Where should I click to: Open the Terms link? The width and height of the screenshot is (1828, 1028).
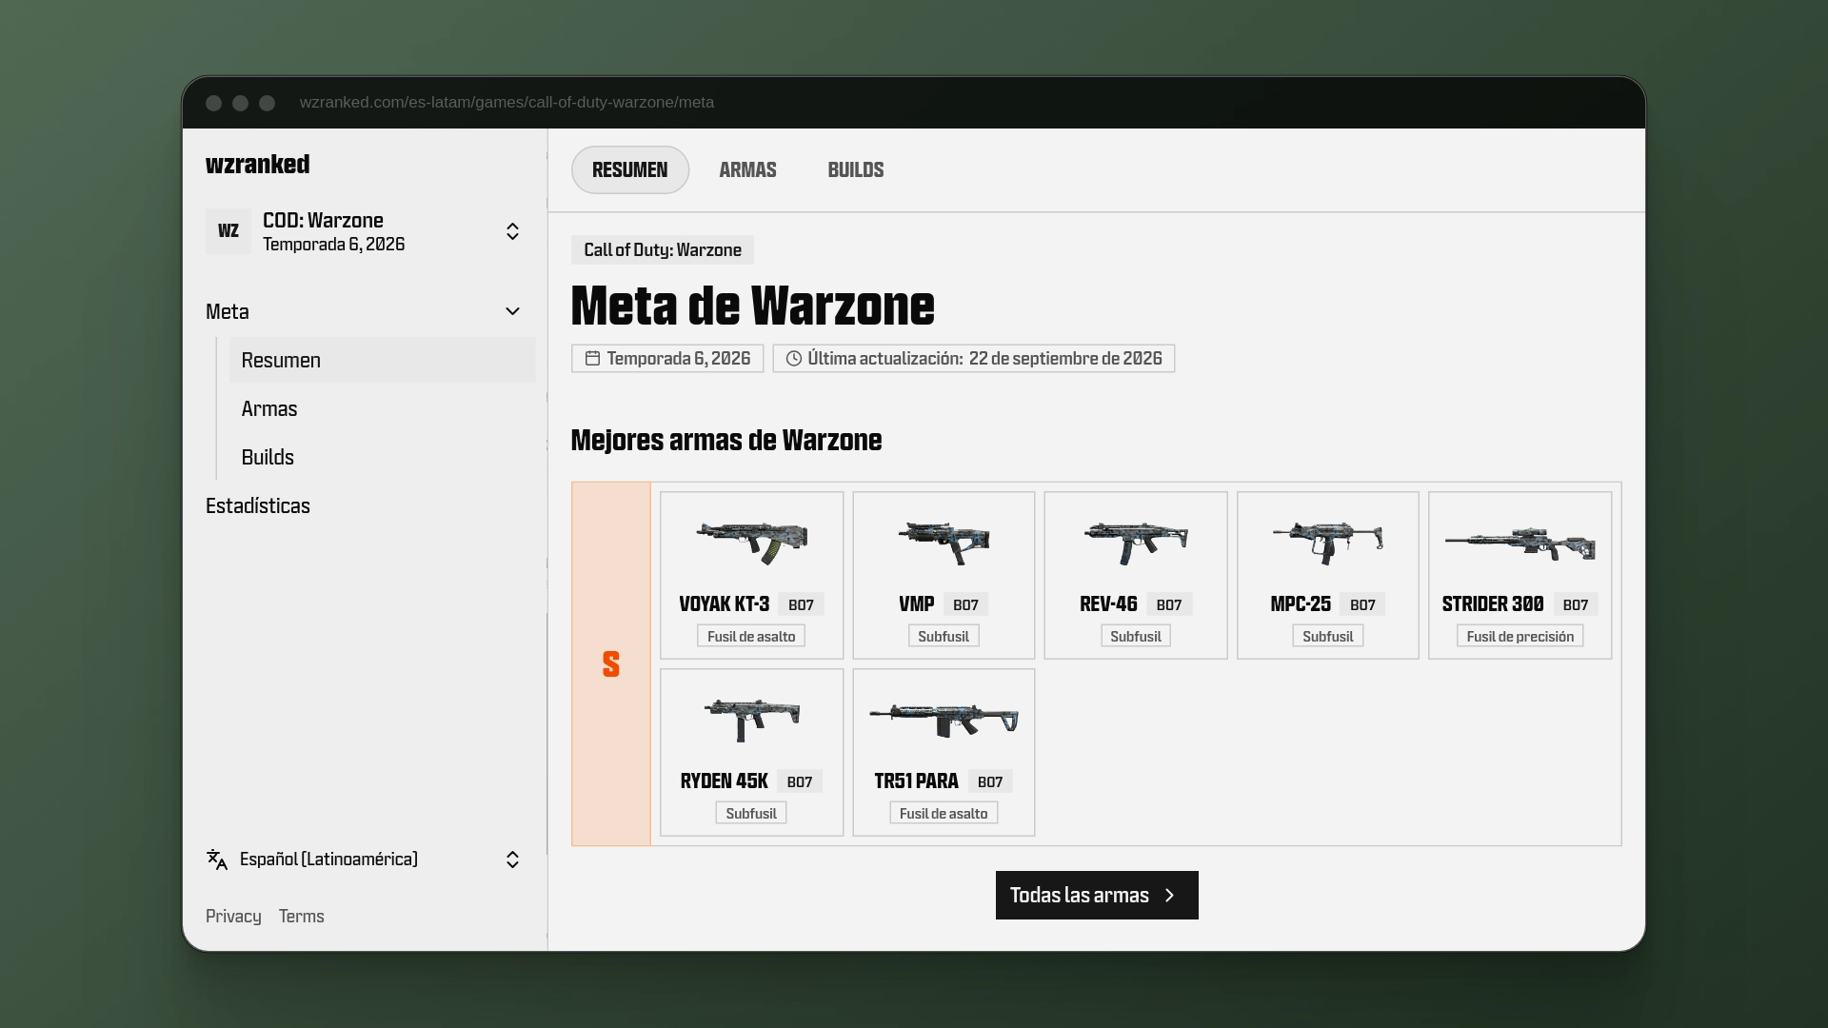(301, 916)
